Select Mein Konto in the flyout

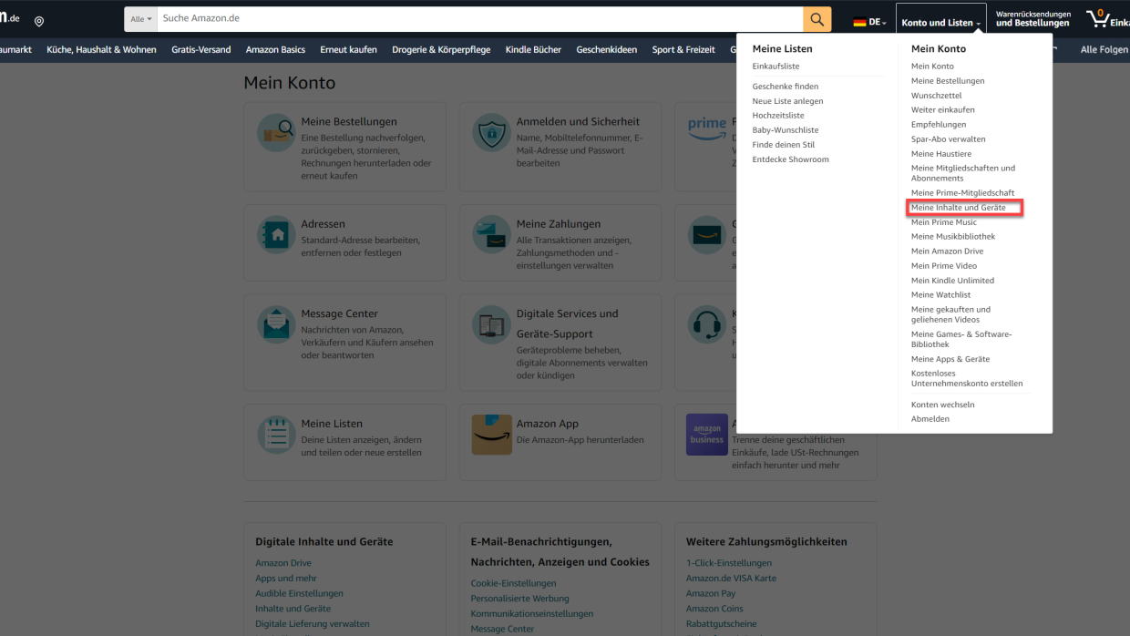[932, 67]
